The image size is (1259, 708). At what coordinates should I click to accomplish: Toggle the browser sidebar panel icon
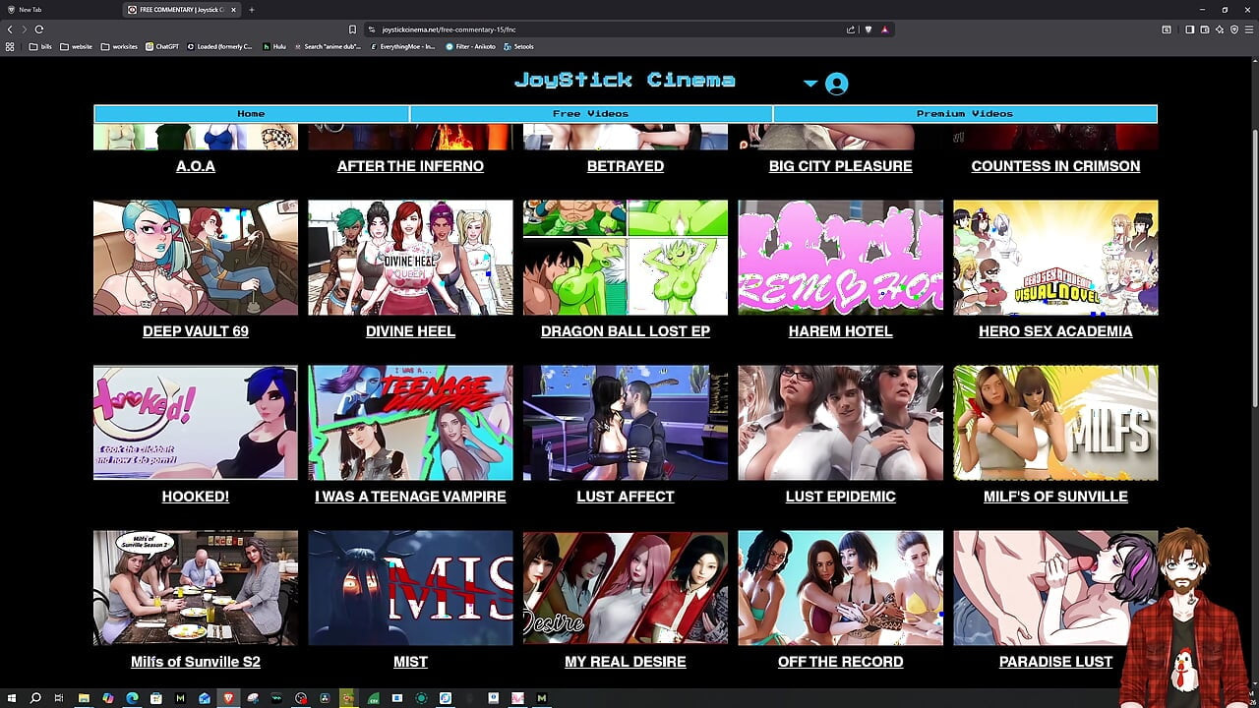click(x=1189, y=29)
